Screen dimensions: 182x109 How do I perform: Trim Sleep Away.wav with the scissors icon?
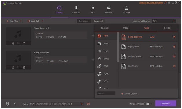click(13, 68)
